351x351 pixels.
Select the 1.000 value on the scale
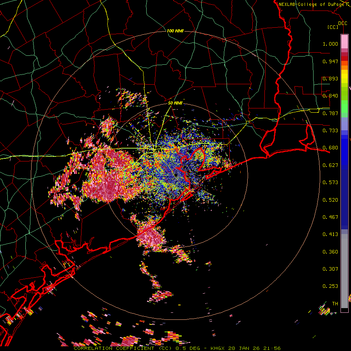pyautogui.click(x=330, y=44)
